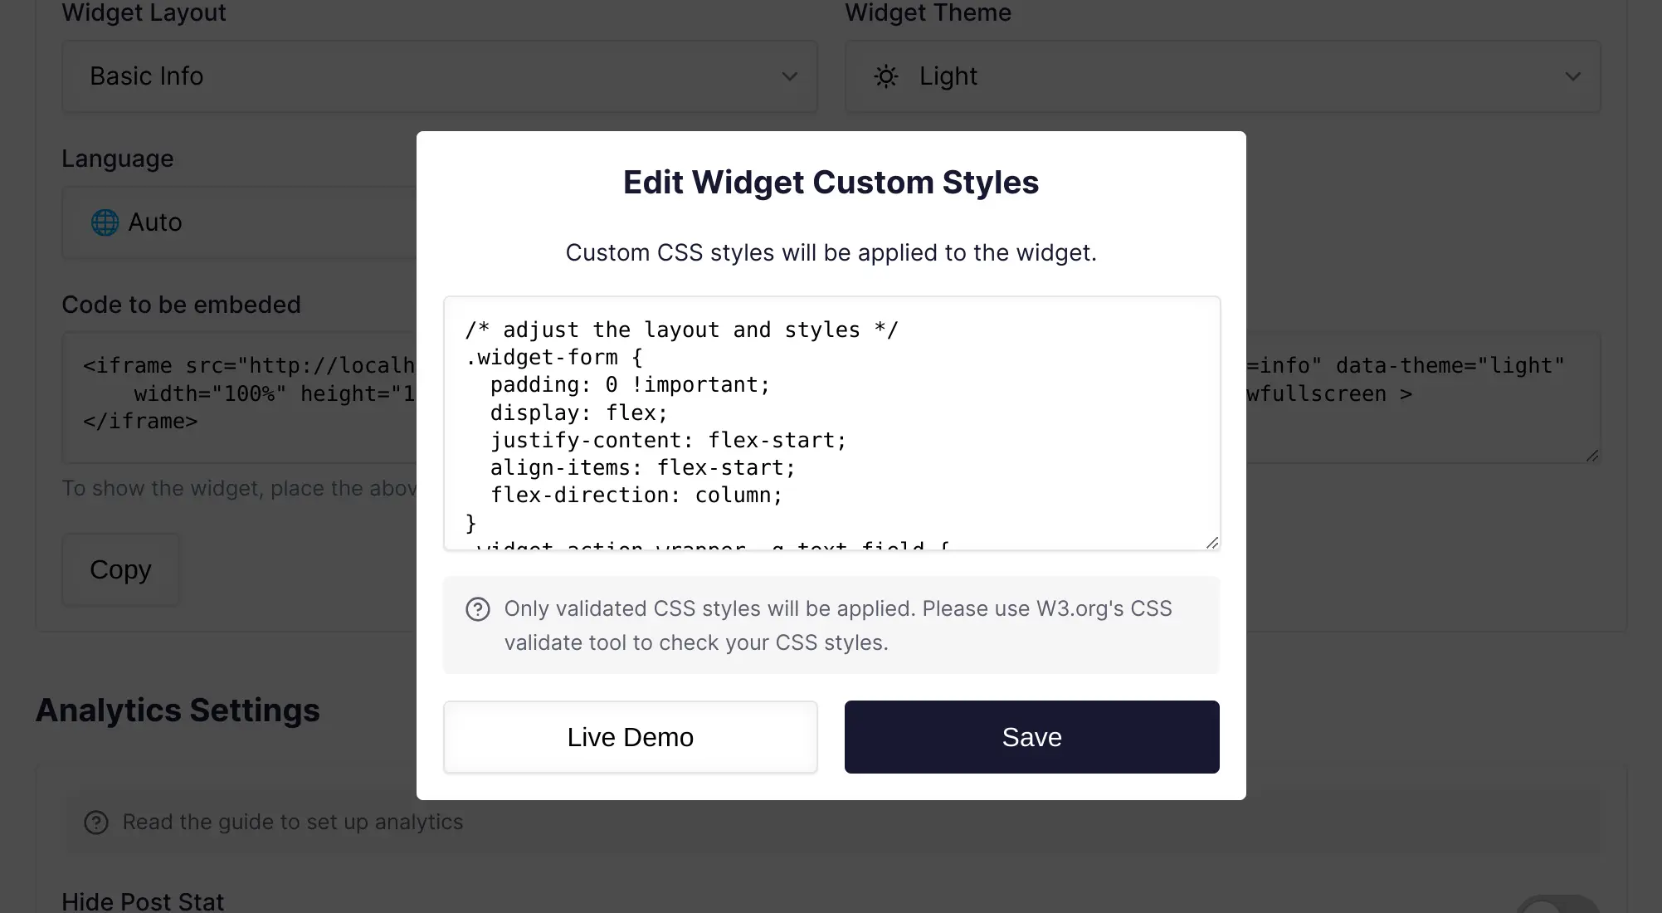
Task: Click the Live Demo button
Action: coord(631,736)
